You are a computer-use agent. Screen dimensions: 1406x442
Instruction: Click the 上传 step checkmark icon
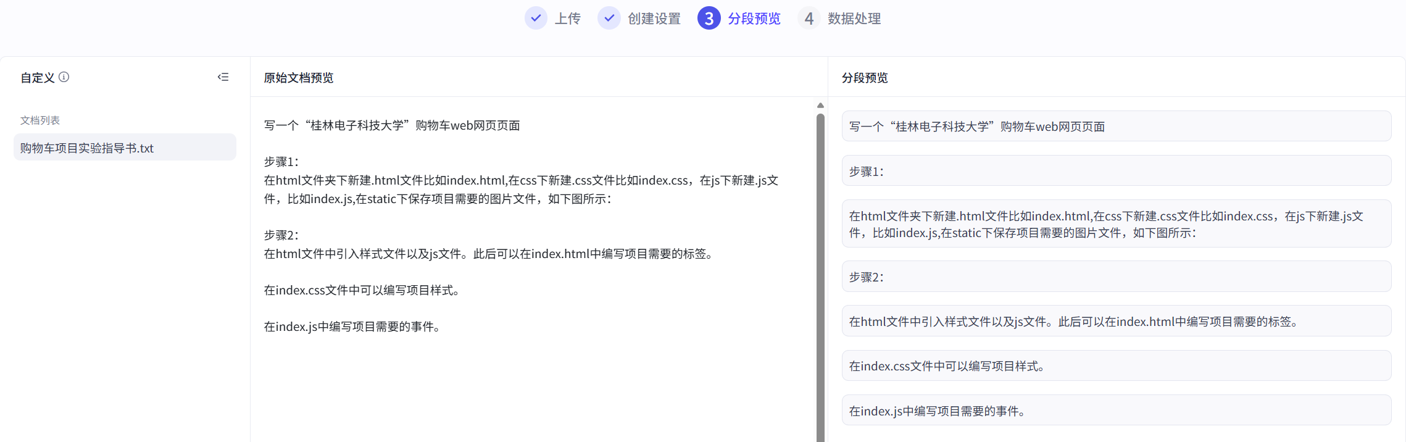536,19
